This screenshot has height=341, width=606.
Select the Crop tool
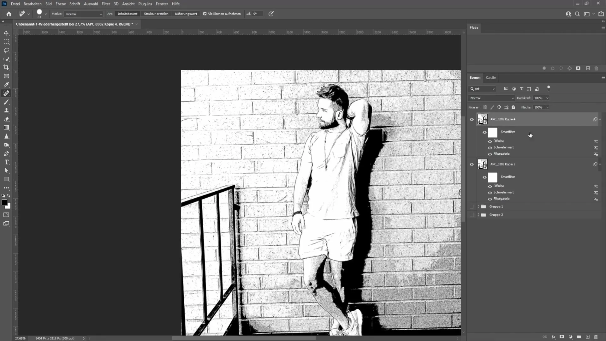pyautogui.click(x=6, y=67)
